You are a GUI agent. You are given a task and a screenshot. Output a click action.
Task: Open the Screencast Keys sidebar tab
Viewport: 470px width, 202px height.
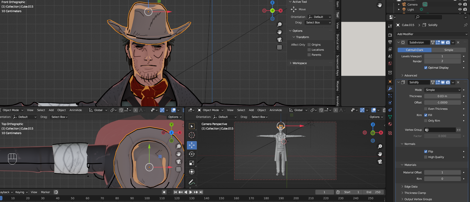tap(338, 65)
